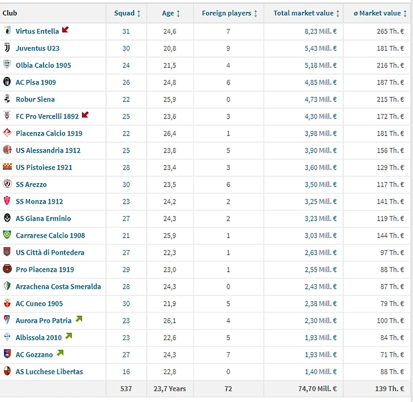Sort by Foreign players column
The width and height of the screenshot is (413, 402).
coord(229,13)
